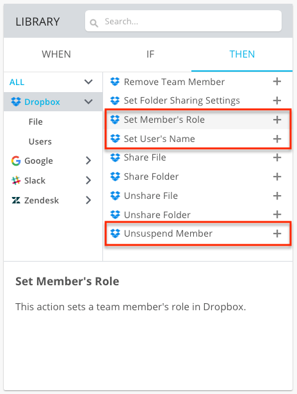Open the ALL dropdown chevron
This screenshot has height=394, width=297.
coord(88,82)
